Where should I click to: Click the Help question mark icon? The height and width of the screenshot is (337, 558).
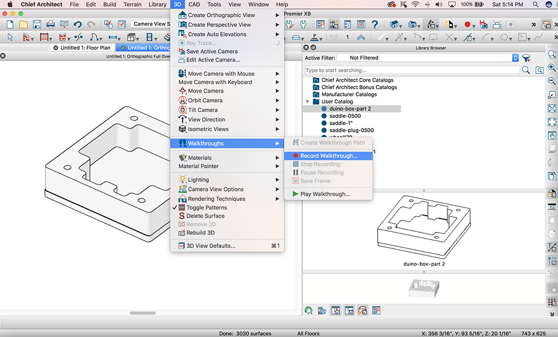(374, 24)
